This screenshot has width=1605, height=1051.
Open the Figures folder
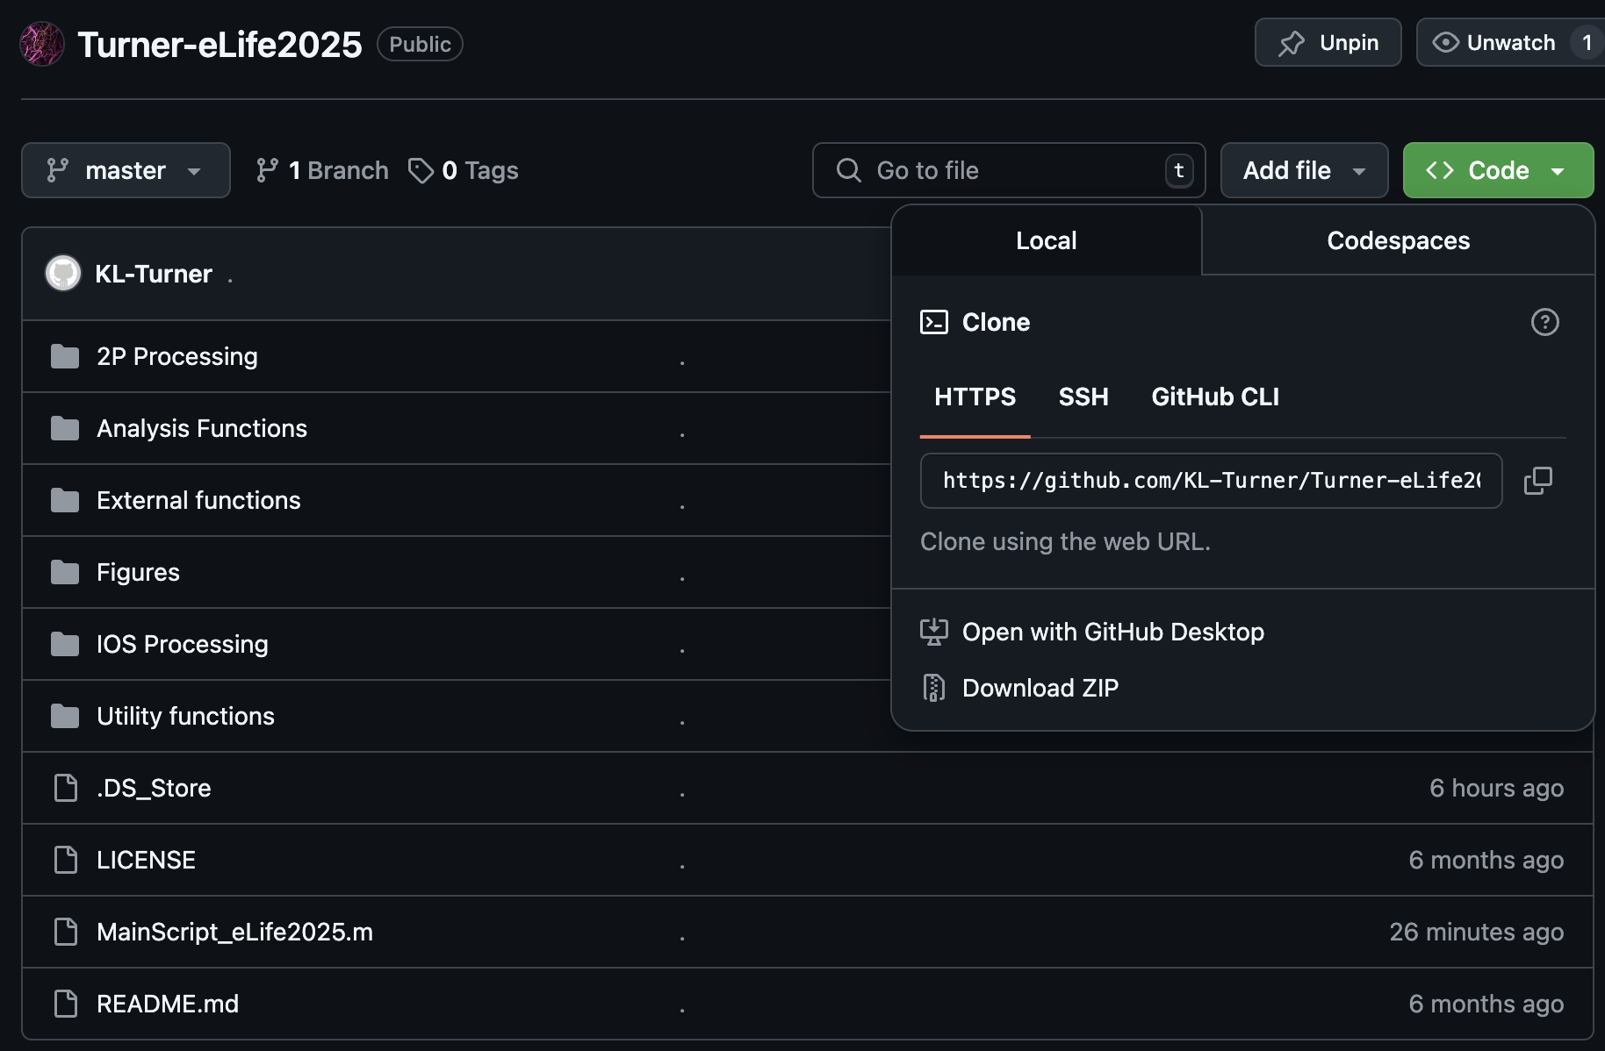pyautogui.click(x=138, y=572)
